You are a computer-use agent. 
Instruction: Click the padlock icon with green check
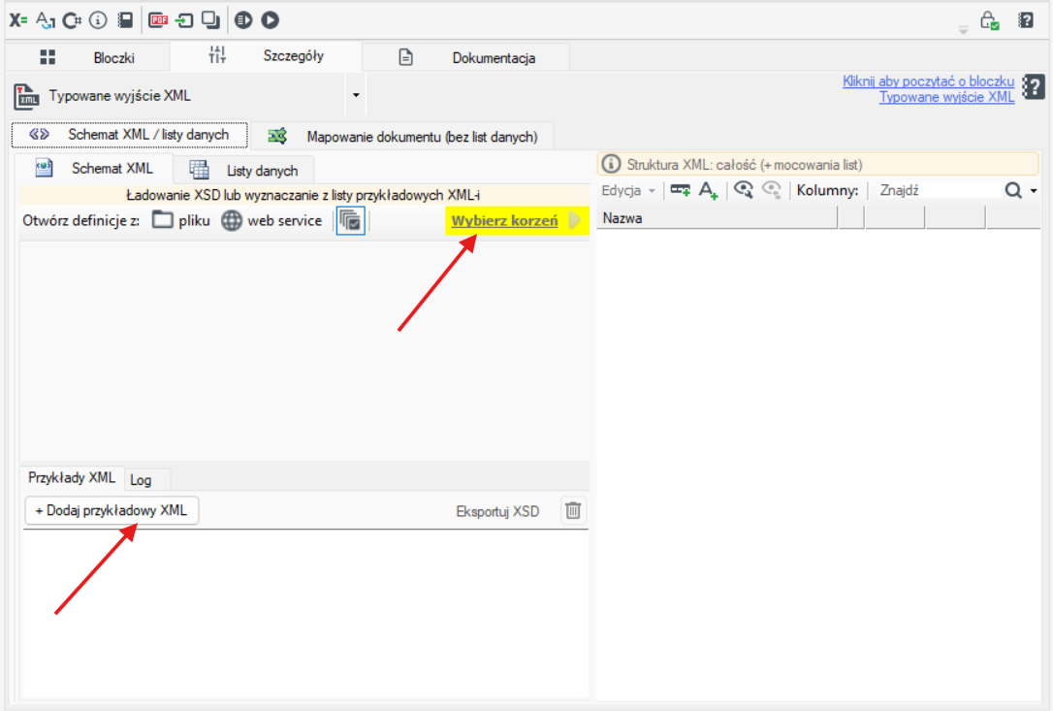tap(989, 20)
